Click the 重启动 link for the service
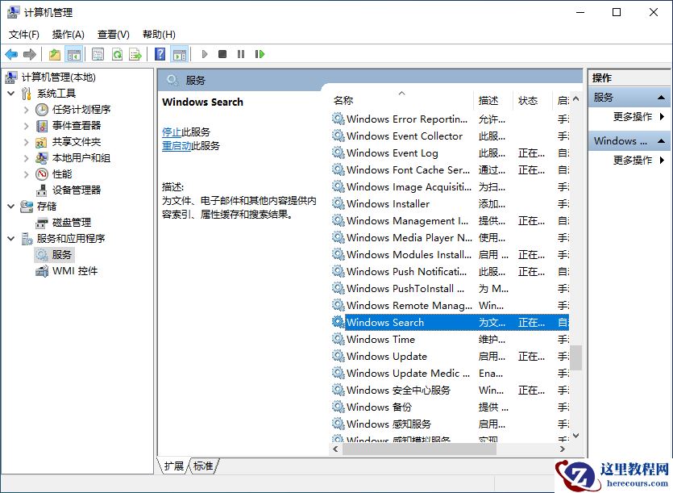Viewport: 673px width, 493px height. coord(177,146)
